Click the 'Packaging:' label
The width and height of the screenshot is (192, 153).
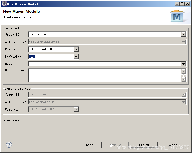[14, 57]
